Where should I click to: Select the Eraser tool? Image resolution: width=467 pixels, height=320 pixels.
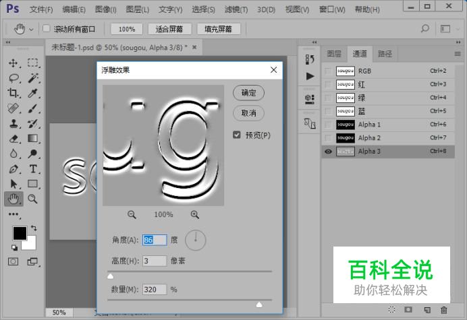13,139
